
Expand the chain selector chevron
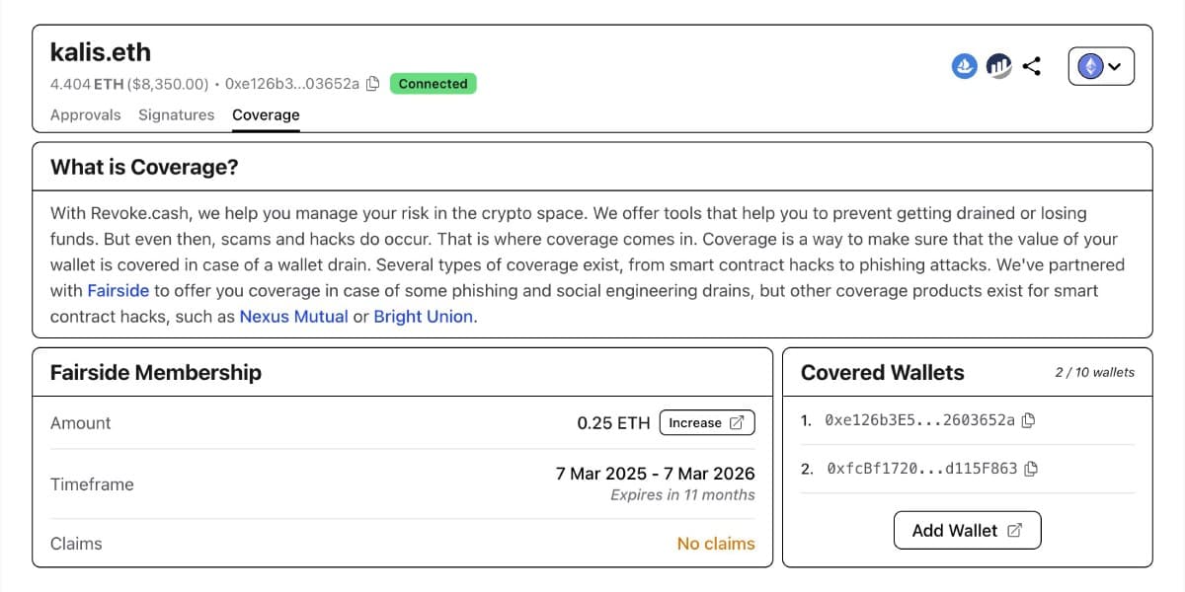[1116, 67]
